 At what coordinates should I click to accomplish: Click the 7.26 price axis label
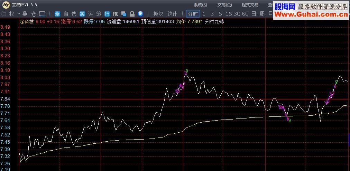tap(5, 164)
